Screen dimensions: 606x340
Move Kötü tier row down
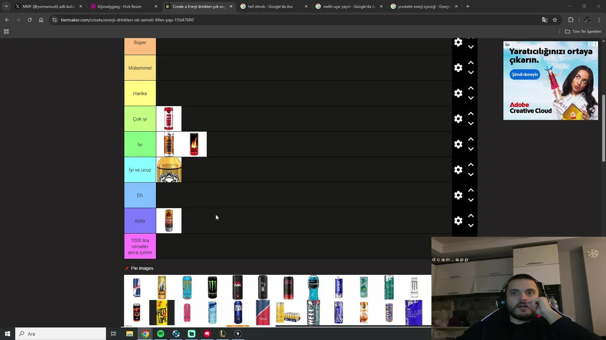point(471,226)
